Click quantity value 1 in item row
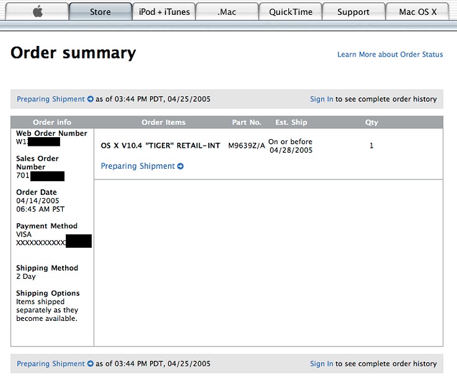This screenshot has height=383, width=457. pos(371,145)
